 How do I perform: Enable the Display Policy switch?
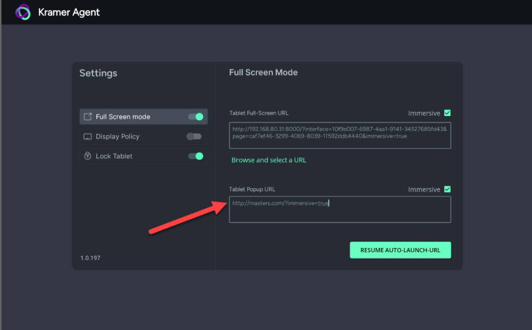194,136
